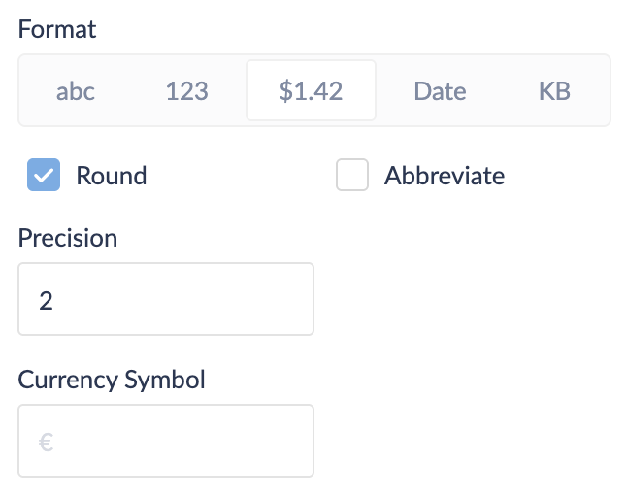Click into the Currency Symbol field
The height and width of the screenshot is (497, 627).
[x=166, y=441]
